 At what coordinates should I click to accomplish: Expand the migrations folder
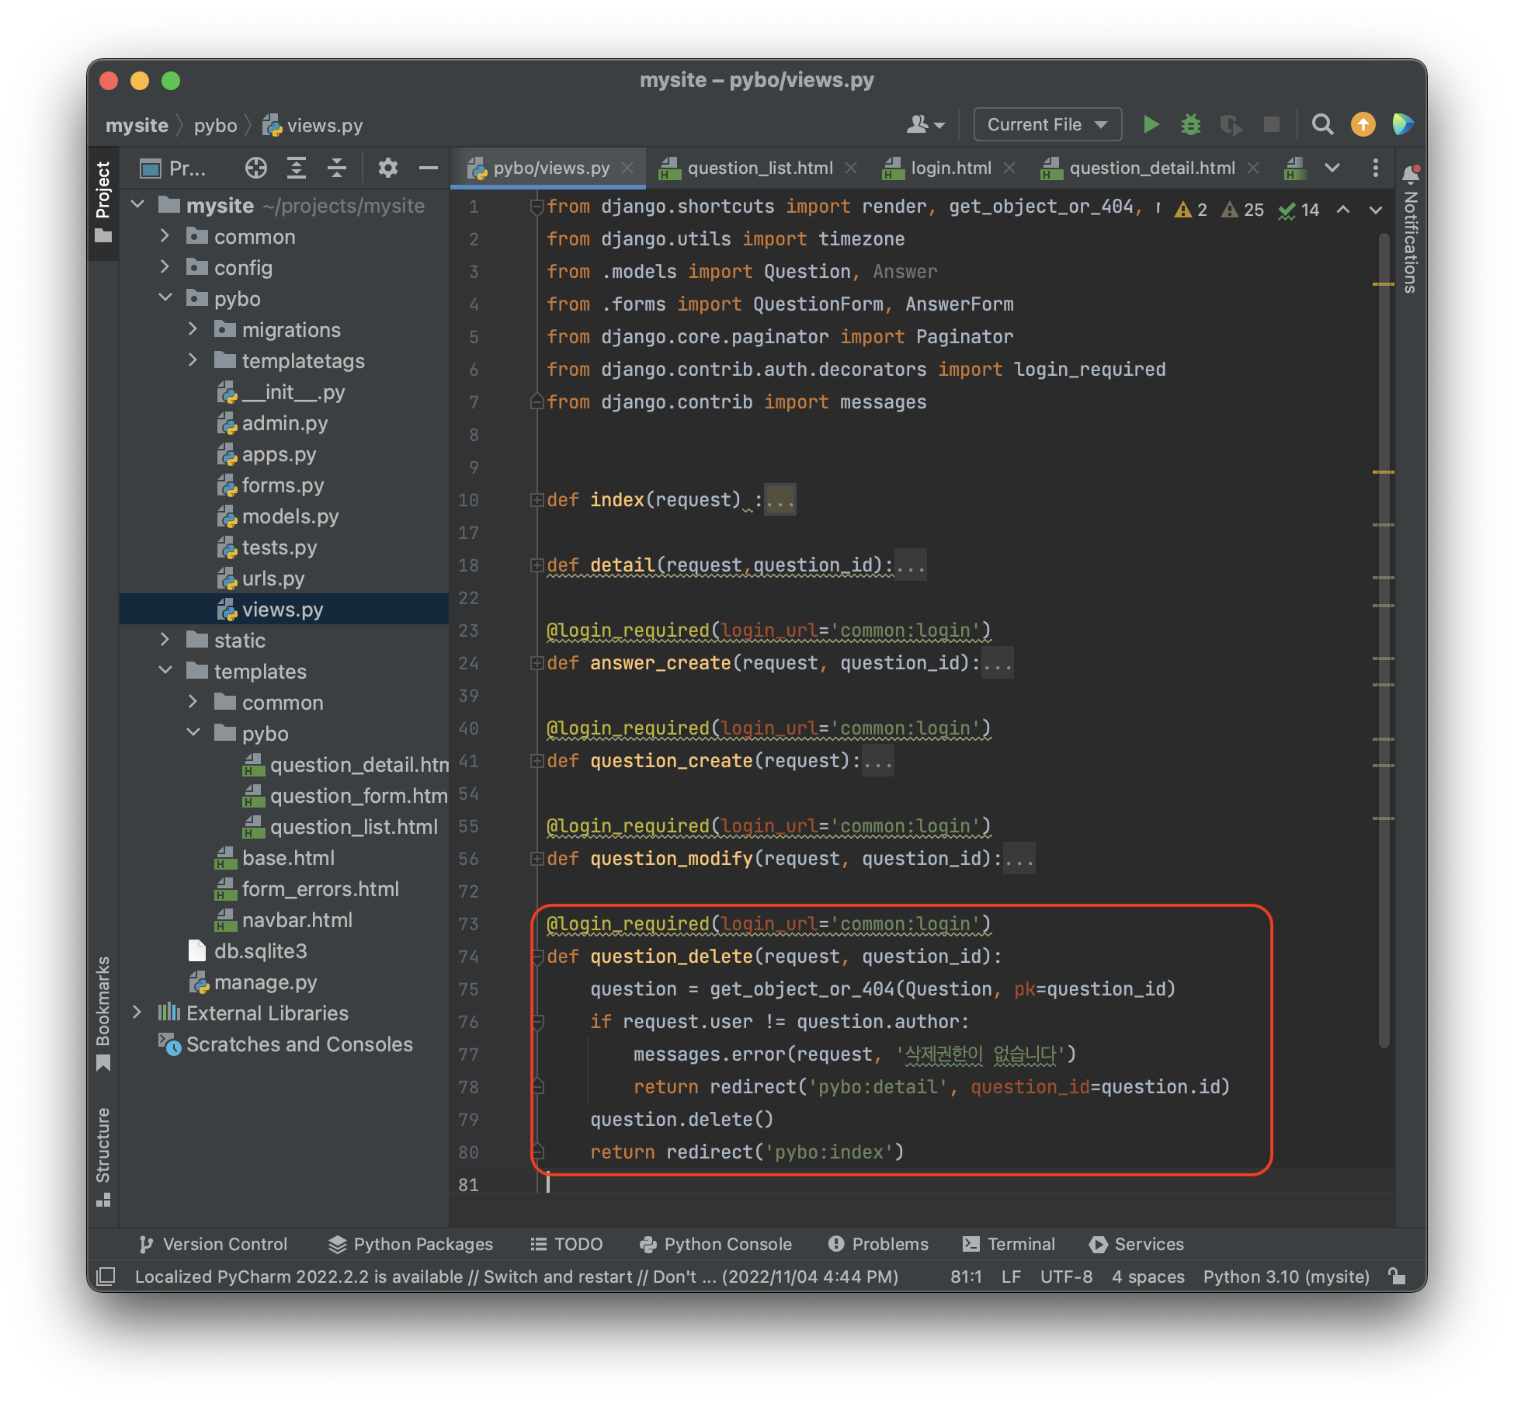(x=193, y=329)
